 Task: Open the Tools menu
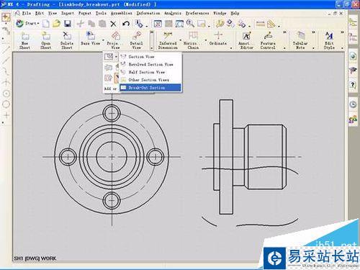[x=101, y=13]
